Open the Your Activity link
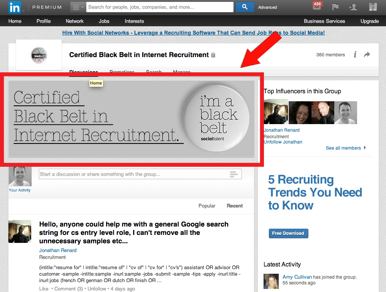The image size is (386, 292). (20, 190)
